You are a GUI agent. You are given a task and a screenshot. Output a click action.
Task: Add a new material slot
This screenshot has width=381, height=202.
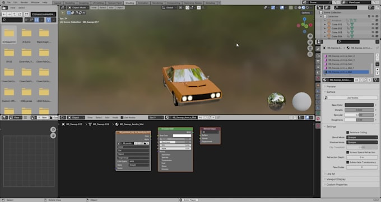[377, 55]
